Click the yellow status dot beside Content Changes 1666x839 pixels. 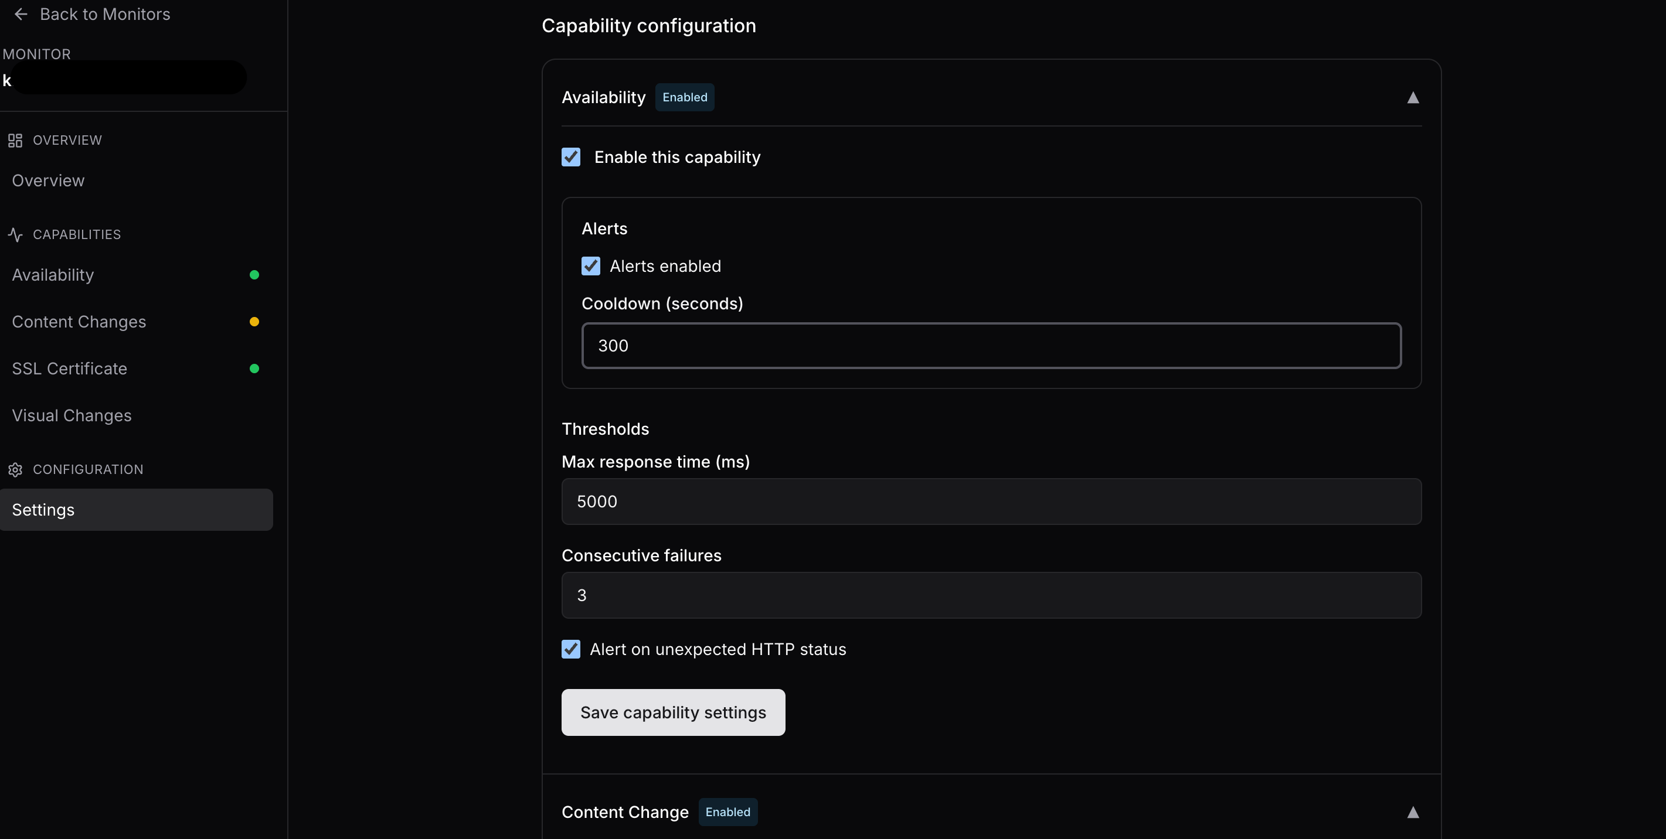[x=254, y=321]
